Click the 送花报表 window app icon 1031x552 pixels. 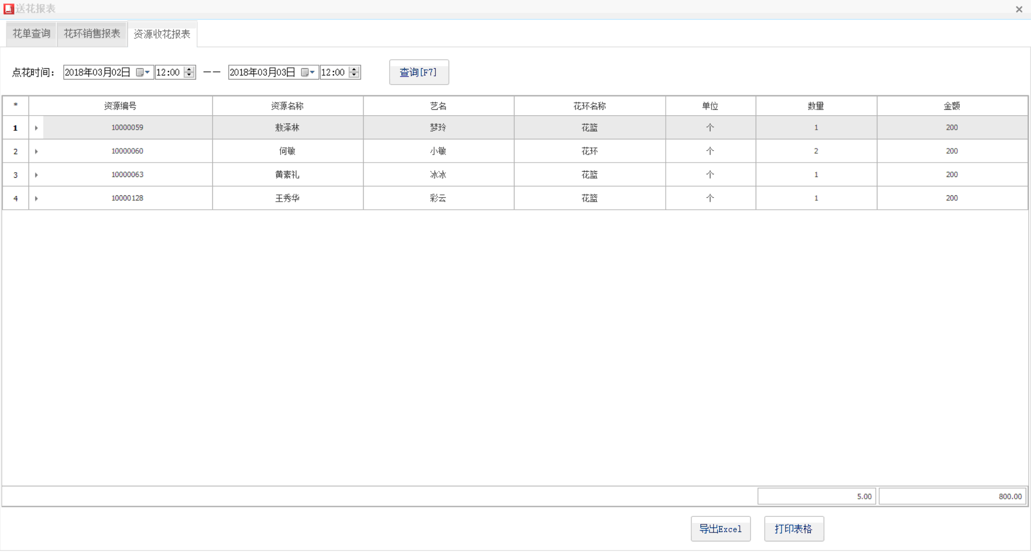pyautogui.click(x=9, y=9)
